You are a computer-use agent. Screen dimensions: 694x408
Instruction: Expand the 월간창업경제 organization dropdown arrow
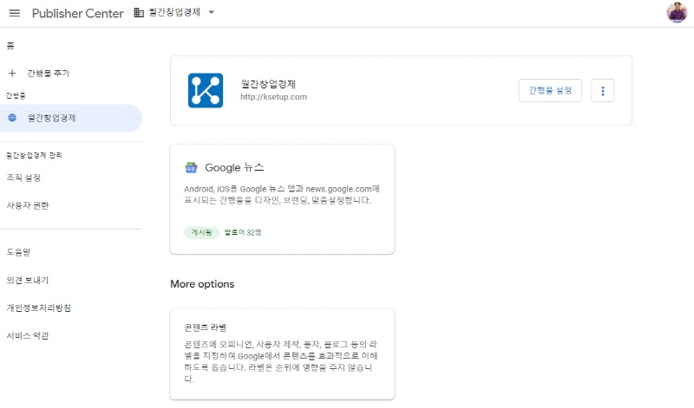[x=212, y=12]
